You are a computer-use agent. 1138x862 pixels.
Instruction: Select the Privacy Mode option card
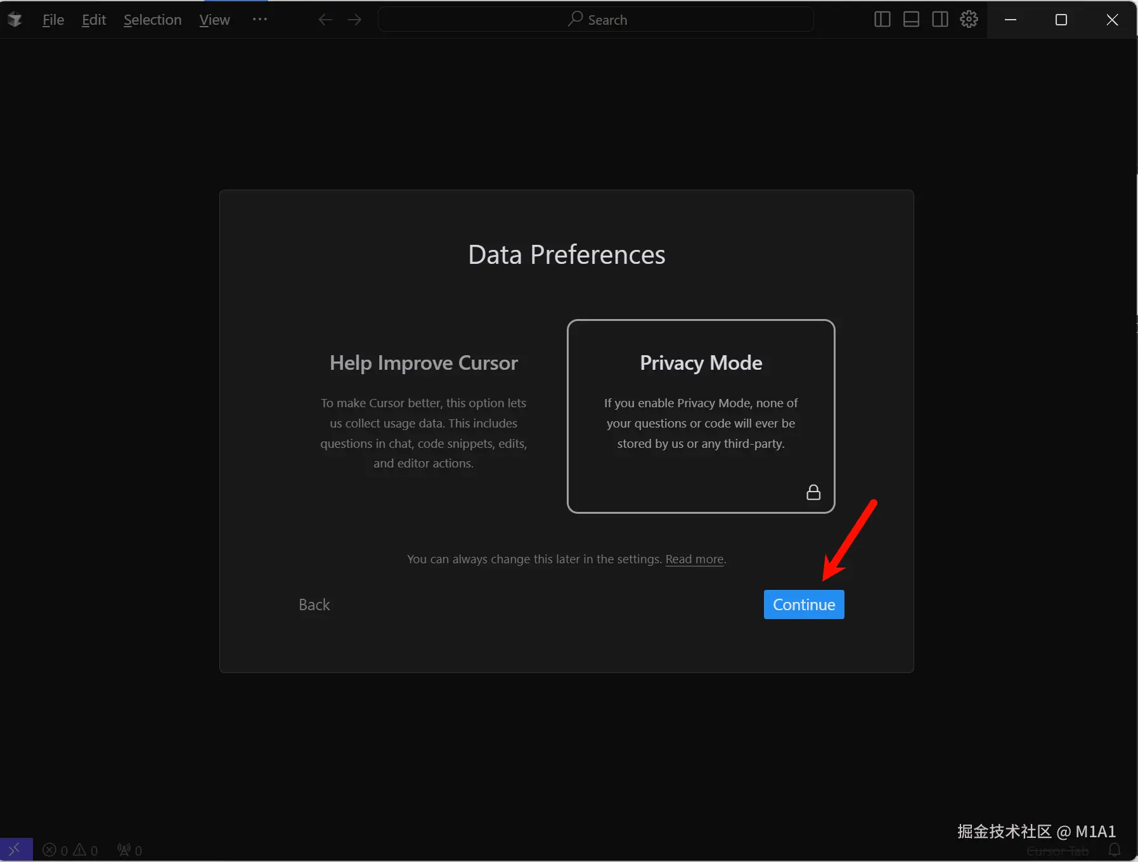pos(701,416)
